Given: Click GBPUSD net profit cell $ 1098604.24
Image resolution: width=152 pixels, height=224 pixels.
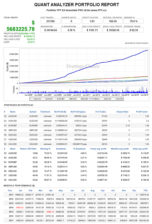Looking at the screenshot, I should [x=61, y=130].
